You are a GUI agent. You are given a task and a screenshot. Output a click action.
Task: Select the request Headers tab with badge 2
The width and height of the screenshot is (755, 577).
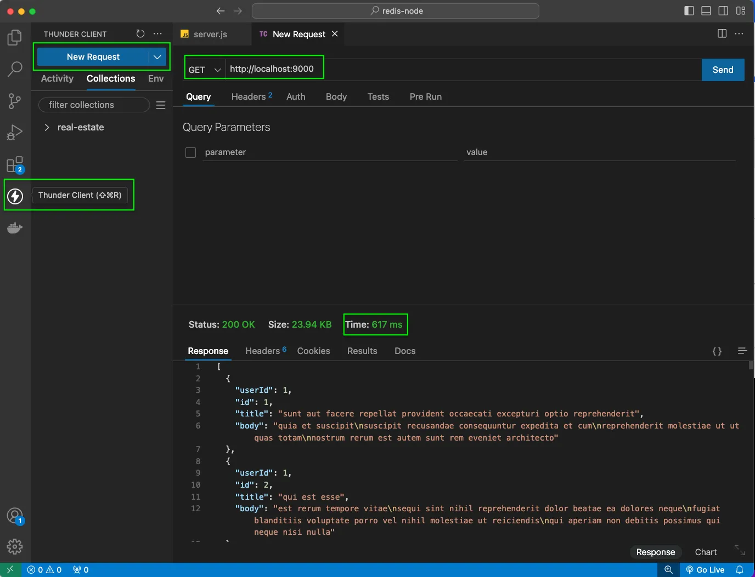click(x=252, y=96)
